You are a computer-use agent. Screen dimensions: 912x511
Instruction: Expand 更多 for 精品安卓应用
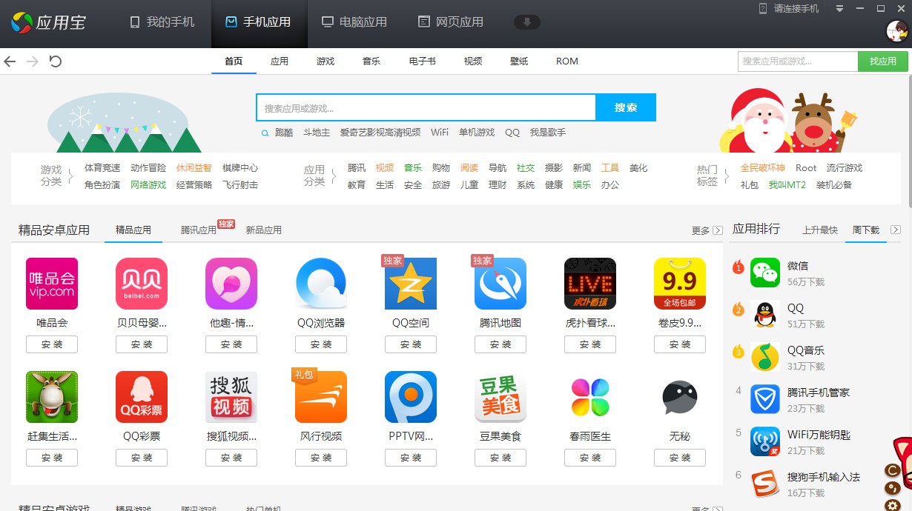(706, 230)
